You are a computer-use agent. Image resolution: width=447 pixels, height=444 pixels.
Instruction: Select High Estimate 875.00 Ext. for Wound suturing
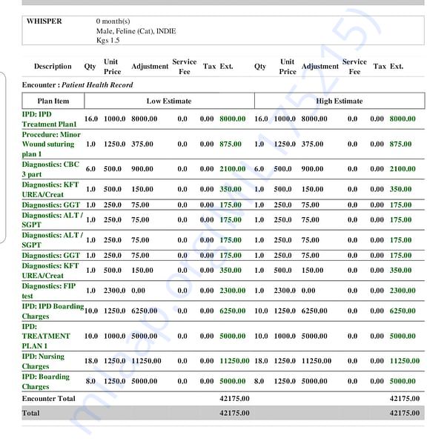(400, 144)
